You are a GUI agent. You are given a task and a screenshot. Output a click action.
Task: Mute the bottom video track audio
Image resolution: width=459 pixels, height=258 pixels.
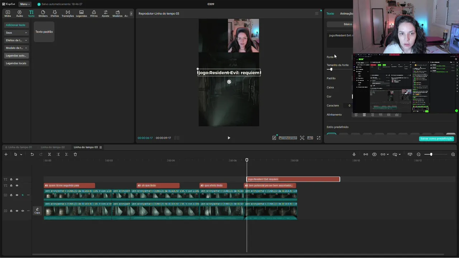tap(23, 211)
